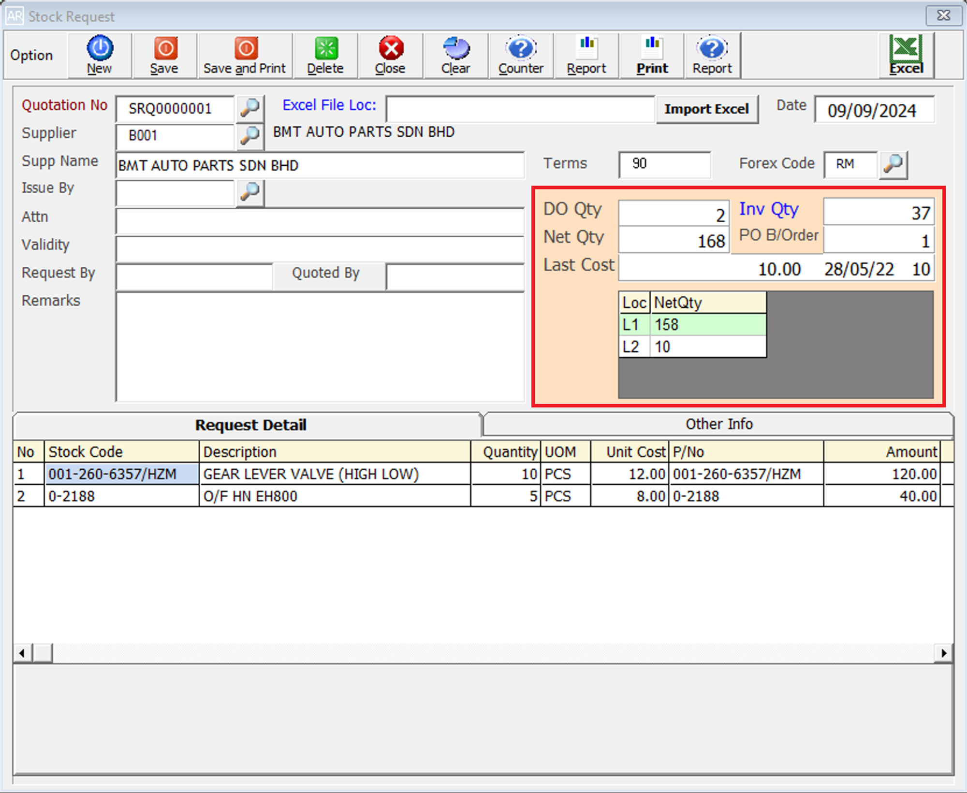Select the L2 location row
967x793 pixels.
(692, 346)
